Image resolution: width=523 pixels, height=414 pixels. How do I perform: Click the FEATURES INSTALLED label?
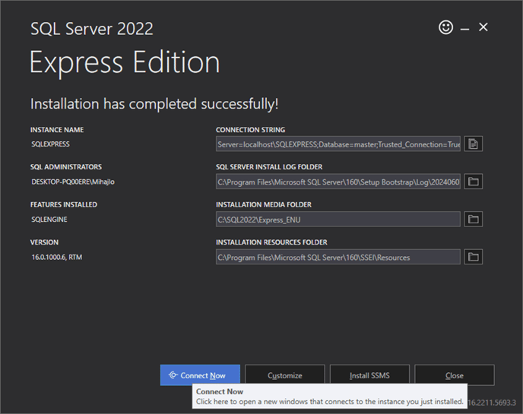(x=64, y=204)
